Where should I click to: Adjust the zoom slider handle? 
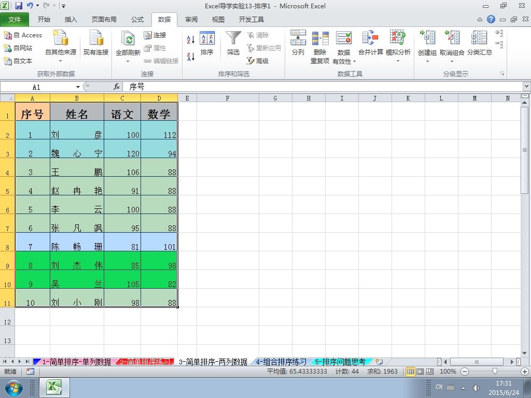495,371
